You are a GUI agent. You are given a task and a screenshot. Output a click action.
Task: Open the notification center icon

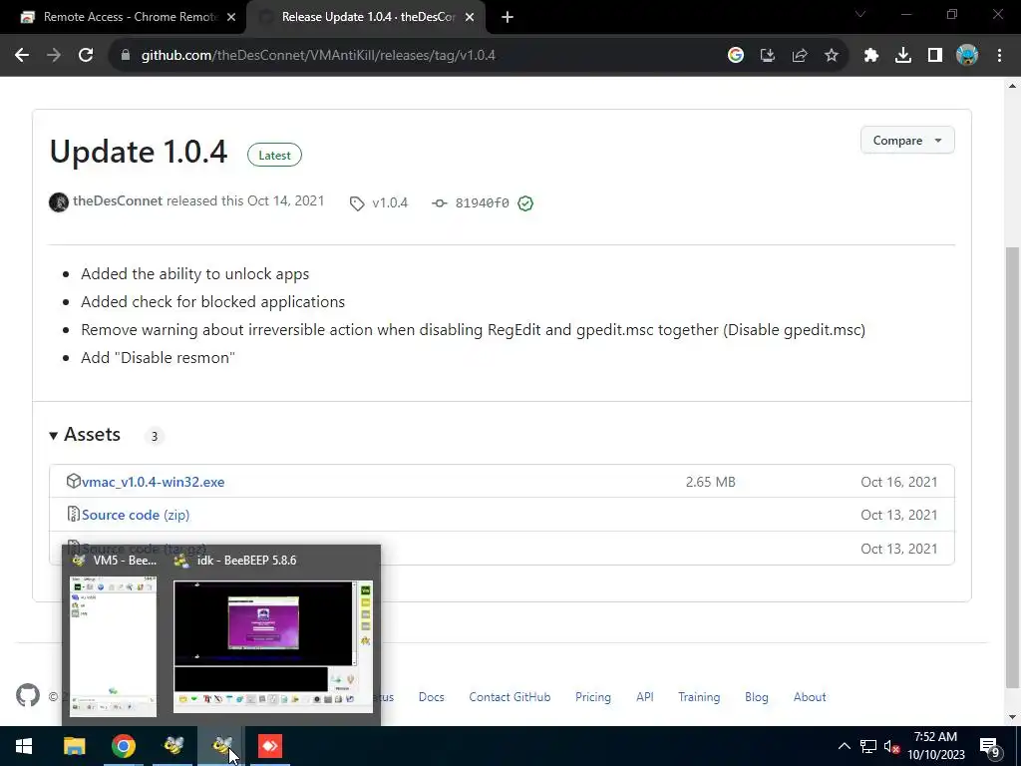990,746
